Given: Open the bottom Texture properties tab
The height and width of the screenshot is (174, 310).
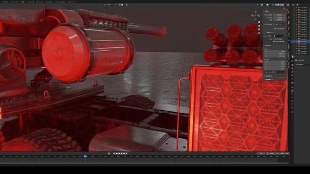Looking at the screenshot, I should 293,112.
